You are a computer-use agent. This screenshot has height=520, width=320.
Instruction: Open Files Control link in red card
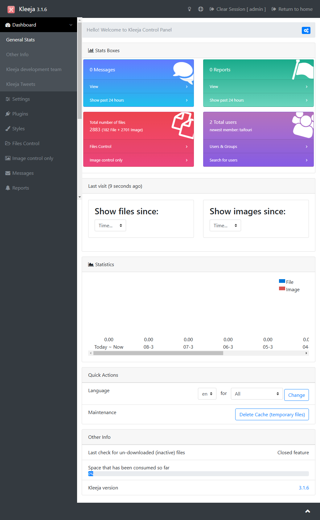point(139,146)
